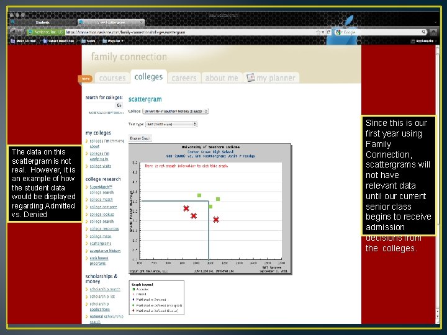Open the Test type dropdown
Viewport: 447px width, 335px height.
[x=171, y=124]
